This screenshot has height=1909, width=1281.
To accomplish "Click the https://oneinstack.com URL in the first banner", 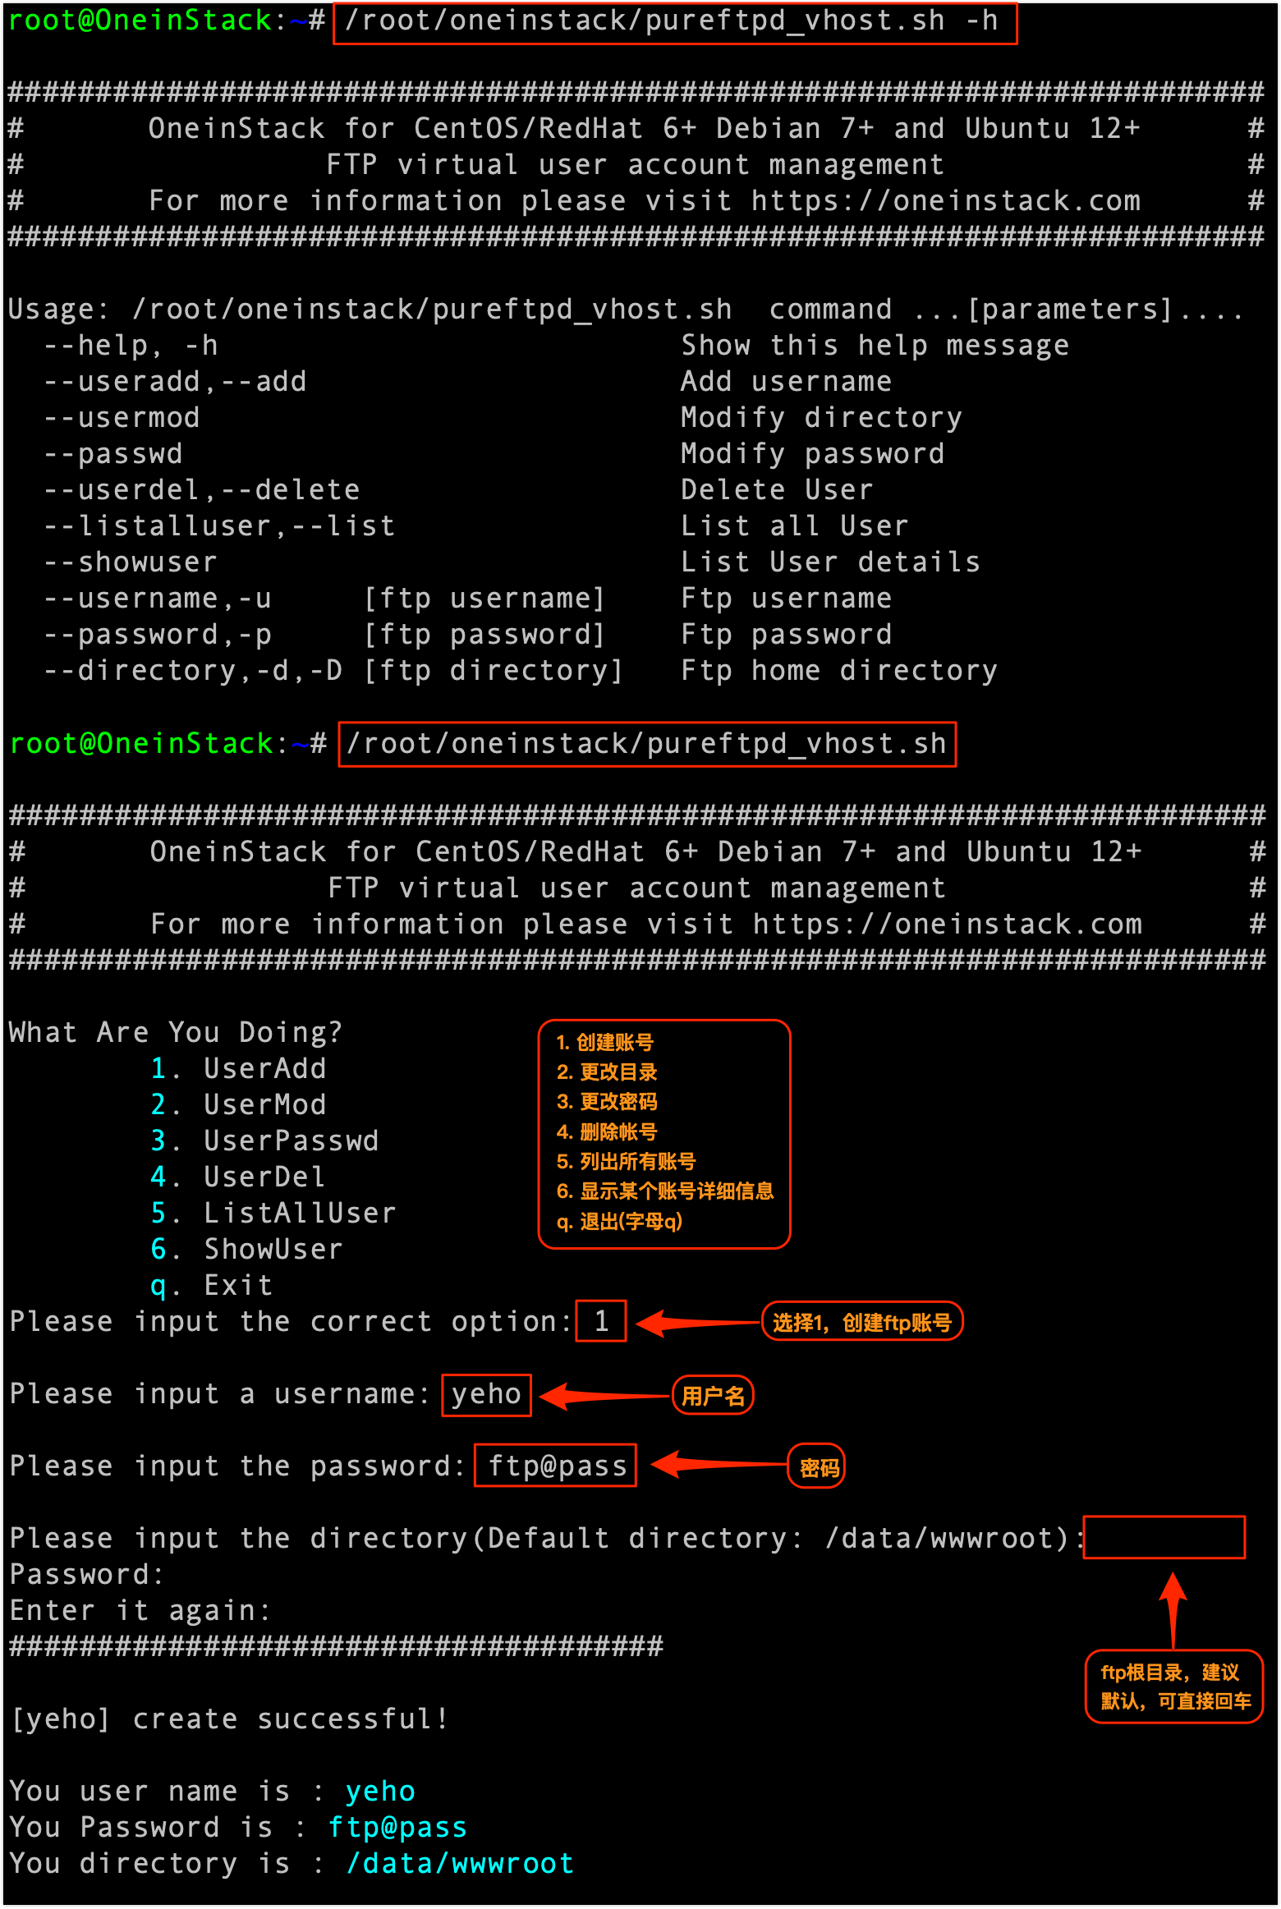I will click(x=945, y=201).
